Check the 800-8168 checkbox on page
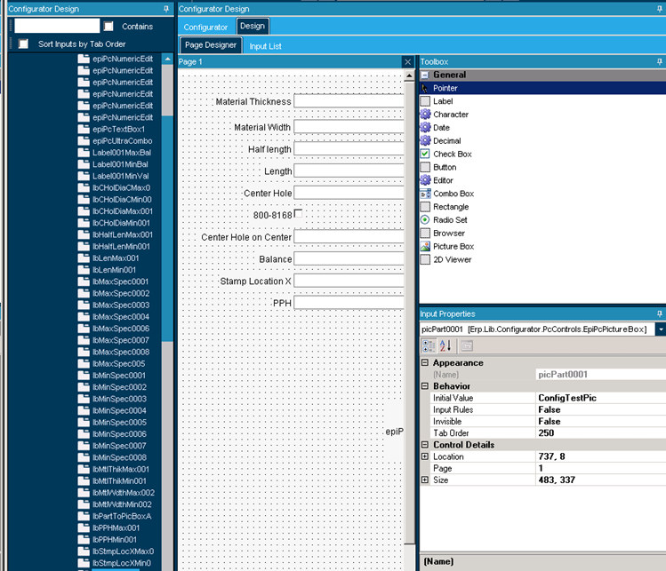Screen dimensions: 666x571 [299, 213]
